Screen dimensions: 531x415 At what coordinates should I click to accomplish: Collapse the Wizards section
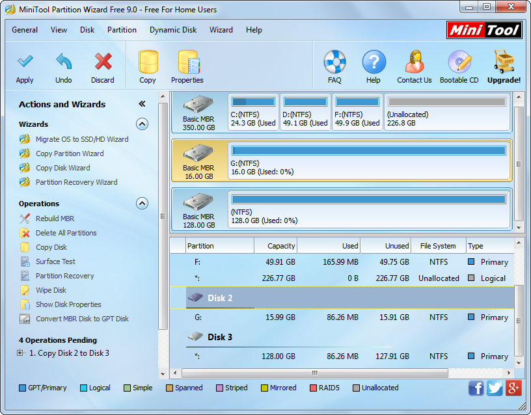click(x=142, y=124)
